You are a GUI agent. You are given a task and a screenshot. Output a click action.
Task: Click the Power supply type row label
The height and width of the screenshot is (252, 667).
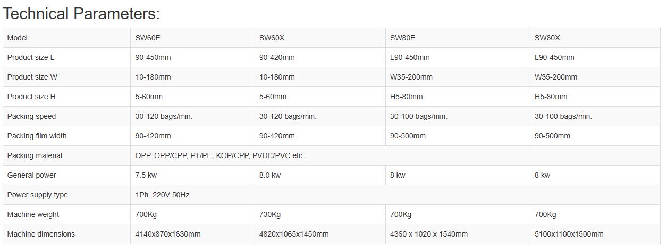(x=66, y=195)
